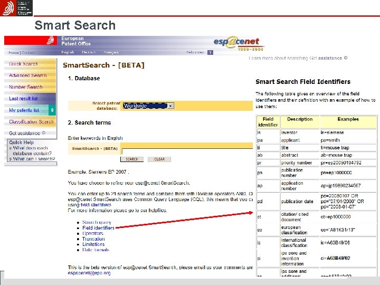Screen dimensions: 380x285
Task: Open My patents list in the sidebar
Action: coord(24,110)
